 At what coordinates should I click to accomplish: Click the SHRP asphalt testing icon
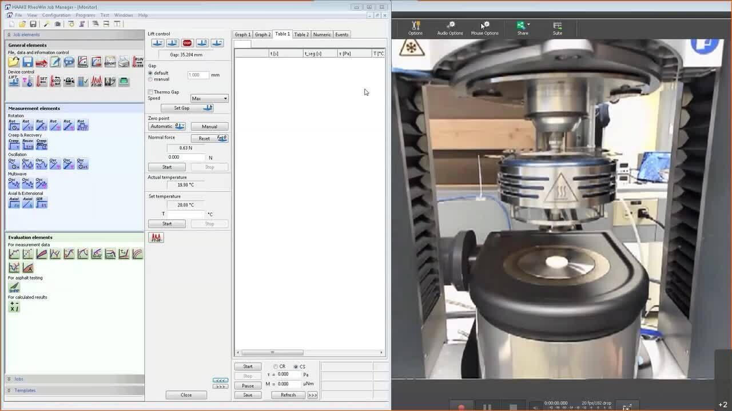[x=14, y=287]
